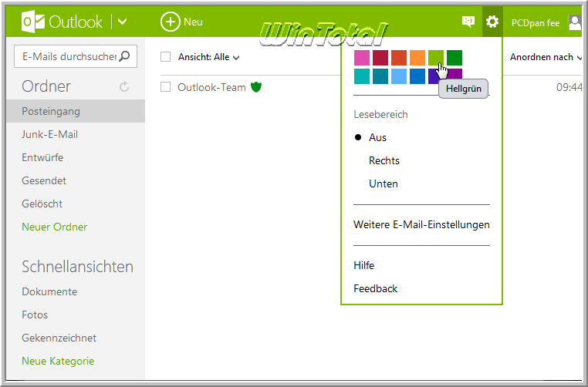
Task: Select the dark red color swatch
Action: pyautogui.click(x=380, y=58)
